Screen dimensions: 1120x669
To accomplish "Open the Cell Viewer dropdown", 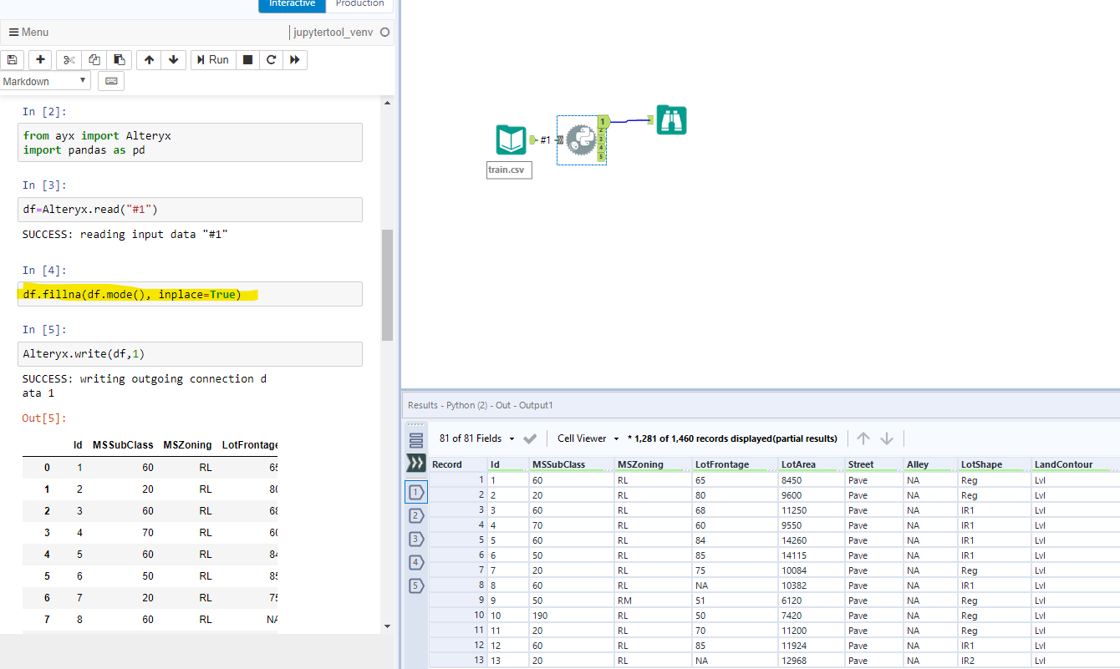I will [x=588, y=438].
